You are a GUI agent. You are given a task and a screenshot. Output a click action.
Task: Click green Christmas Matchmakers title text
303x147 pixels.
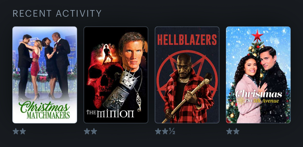click(44, 110)
